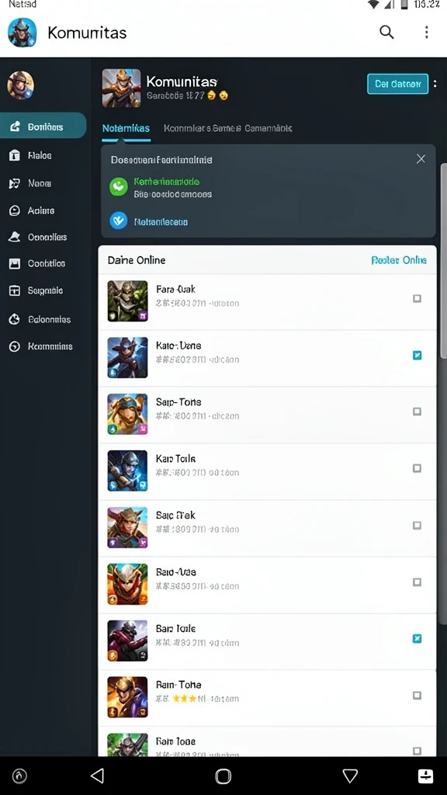Image resolution: width=447 pixels, height=795 pixels.
Task: Close the notification card with X
Action: tap(421, 159)
